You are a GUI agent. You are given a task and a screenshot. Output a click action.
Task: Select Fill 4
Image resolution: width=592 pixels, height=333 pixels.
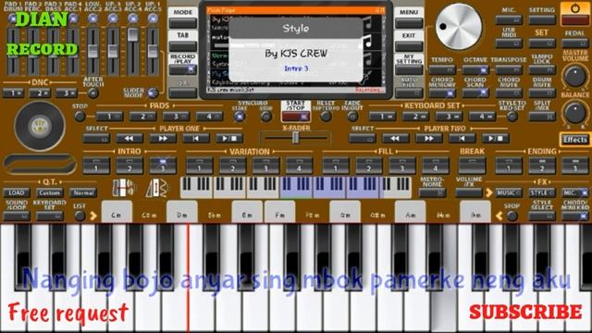click(436, 166)
